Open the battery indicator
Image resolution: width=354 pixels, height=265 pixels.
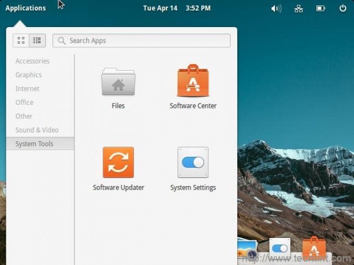tap(320, 9)
